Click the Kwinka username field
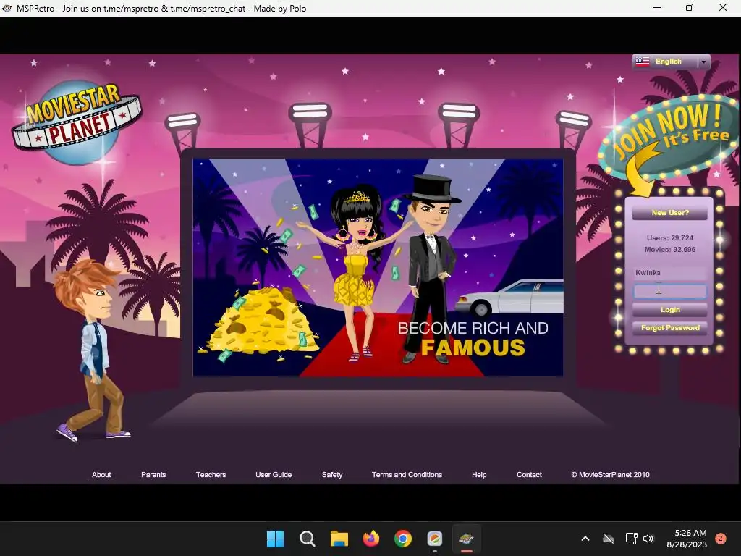 point(669,273)
